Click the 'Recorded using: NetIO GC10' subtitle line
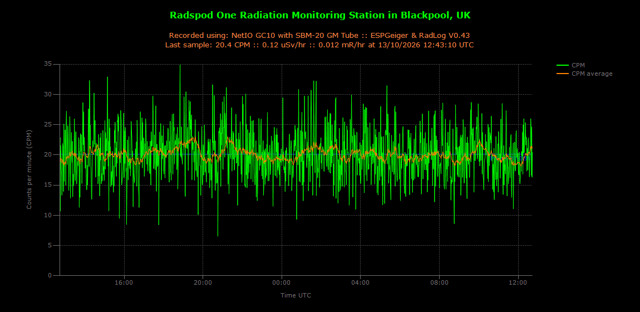 coord(320,36)
